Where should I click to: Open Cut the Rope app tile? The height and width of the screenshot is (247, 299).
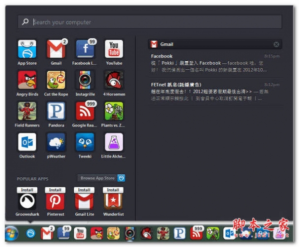(x=56, y=80)
